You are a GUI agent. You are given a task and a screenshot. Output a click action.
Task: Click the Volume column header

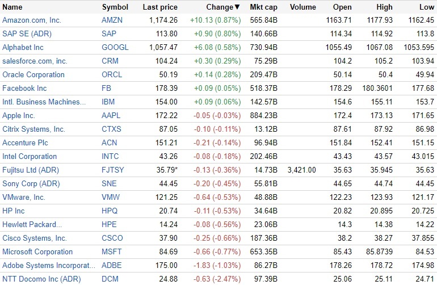click(302, 7)
